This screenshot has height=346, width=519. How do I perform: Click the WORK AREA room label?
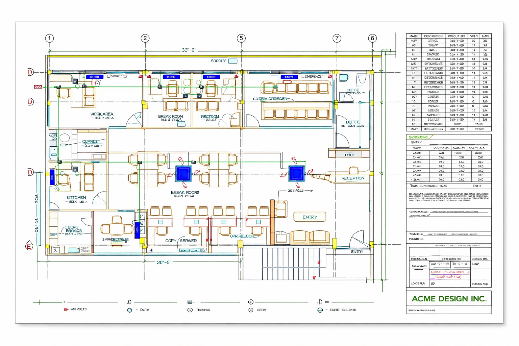(x=102, y=114)
